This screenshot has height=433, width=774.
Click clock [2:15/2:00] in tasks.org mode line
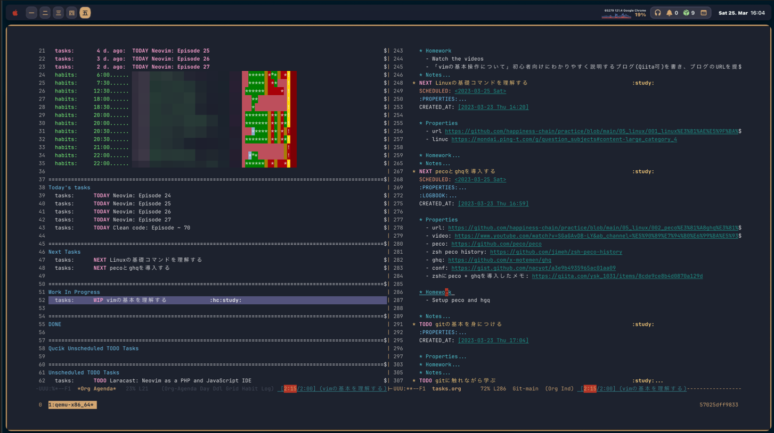(598, 388)
